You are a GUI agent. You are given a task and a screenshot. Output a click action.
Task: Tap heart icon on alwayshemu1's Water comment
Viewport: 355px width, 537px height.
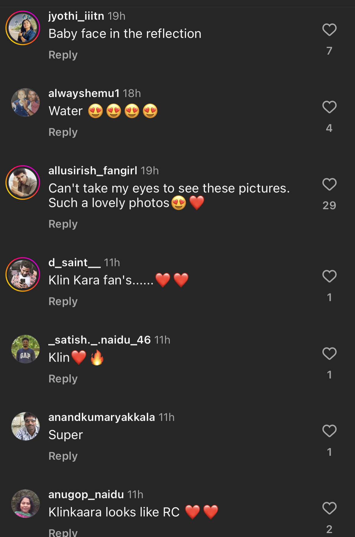pos(329,107)
